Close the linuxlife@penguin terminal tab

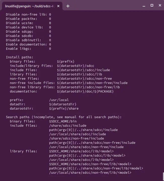(x=58, y=6)
